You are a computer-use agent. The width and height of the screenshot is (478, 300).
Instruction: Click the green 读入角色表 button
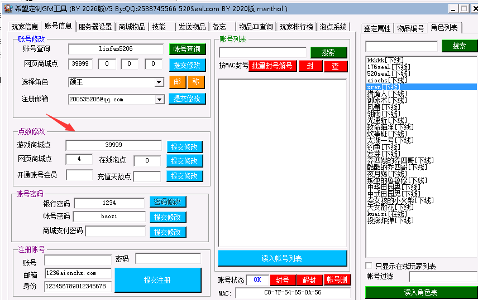pyautogui.click(x=421, y=292)
